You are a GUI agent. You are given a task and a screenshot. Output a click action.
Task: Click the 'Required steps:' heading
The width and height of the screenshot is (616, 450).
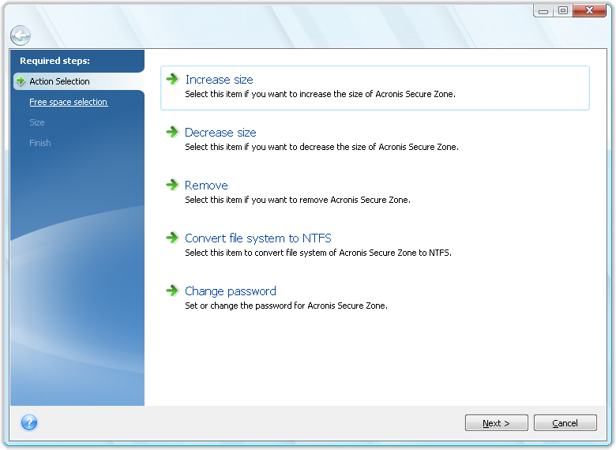pos(54,61)
